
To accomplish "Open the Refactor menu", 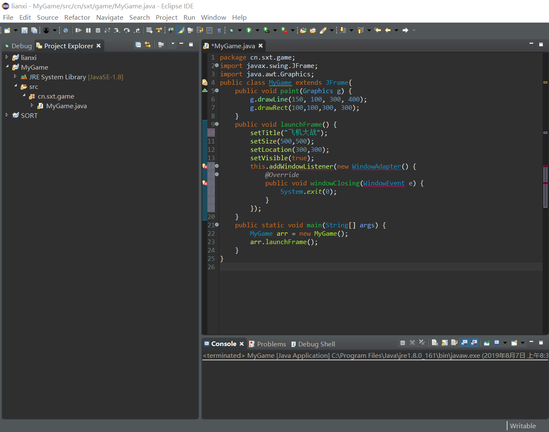I will [x=77, y=17].
